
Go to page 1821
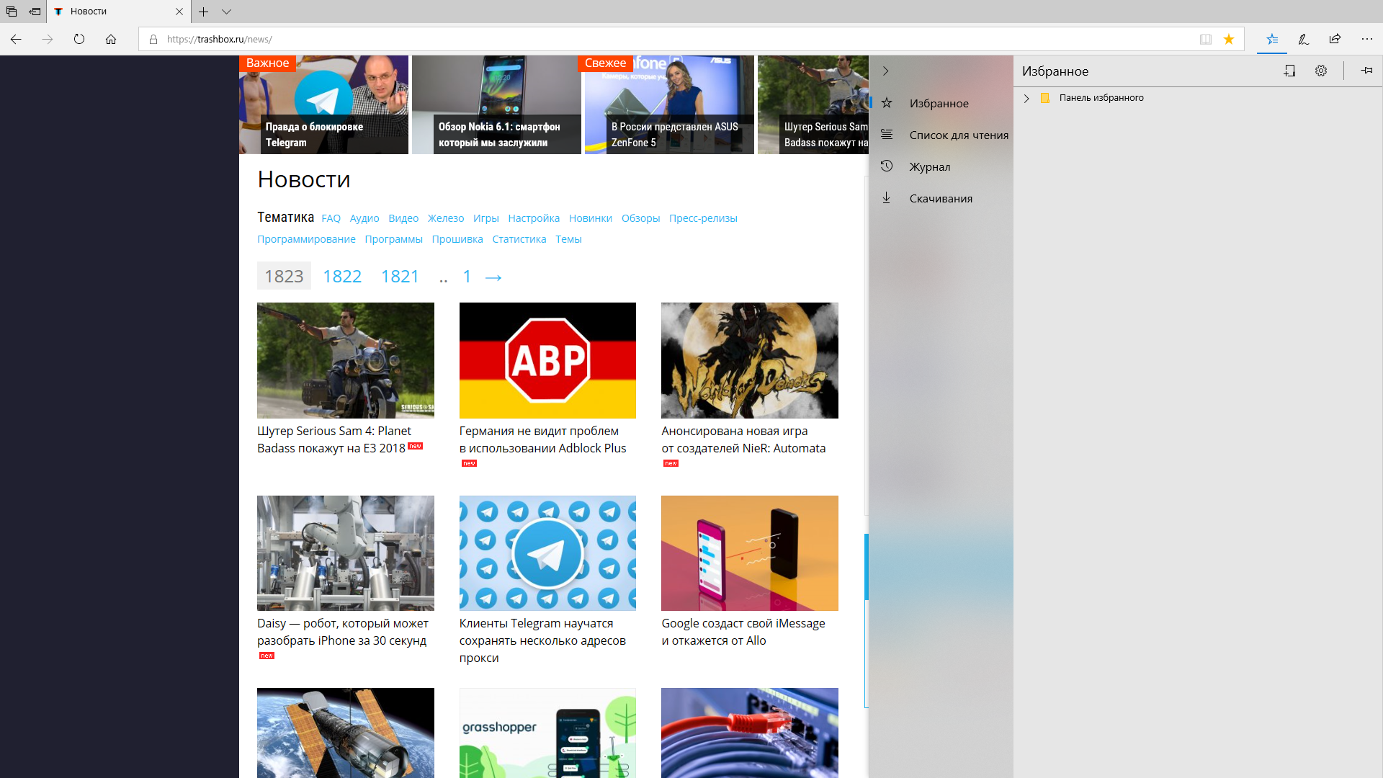pos(400,276)
